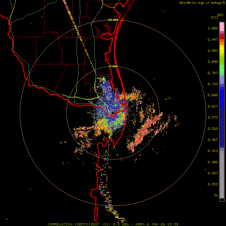Pick the olive-green segment of the color bar
Image resolution: width=226 pixels, height=226 pixels.
pos(222,60)
